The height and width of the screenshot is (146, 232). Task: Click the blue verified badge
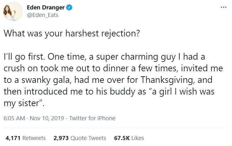[x=69, y=8]
